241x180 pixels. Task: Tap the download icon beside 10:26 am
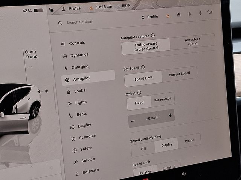[91, 7]
